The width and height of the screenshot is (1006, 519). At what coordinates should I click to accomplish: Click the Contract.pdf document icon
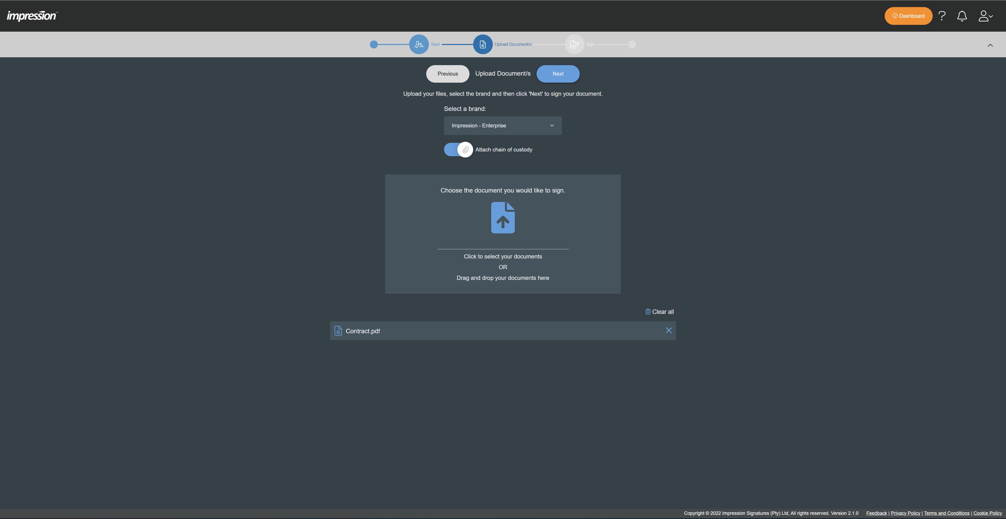tap(338, 331)
